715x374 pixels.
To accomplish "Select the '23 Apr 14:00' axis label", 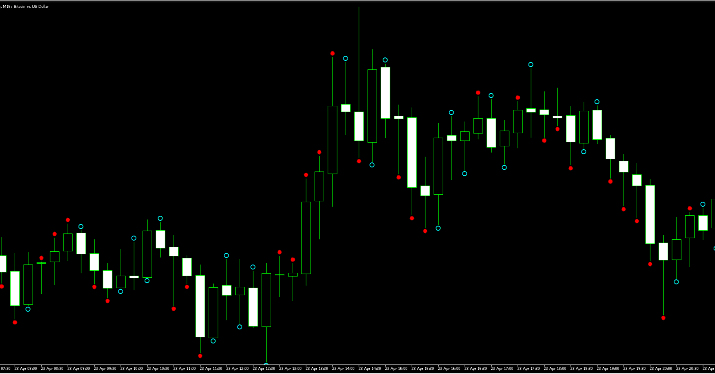I will click(343, 369).
